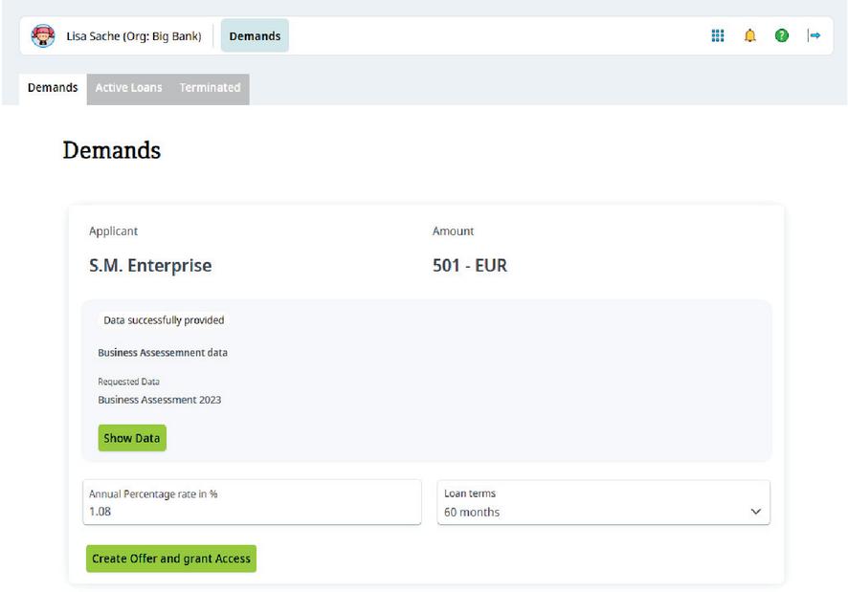Click Lisa Sache's avatar picture
Image resolution: width=848 pixels, height=592 pixels.
tap(43, 36)
